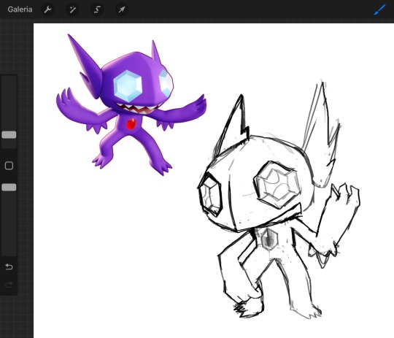Undo the last stroke with the undo arrow
394x338 pixels.
pos(9,266)
